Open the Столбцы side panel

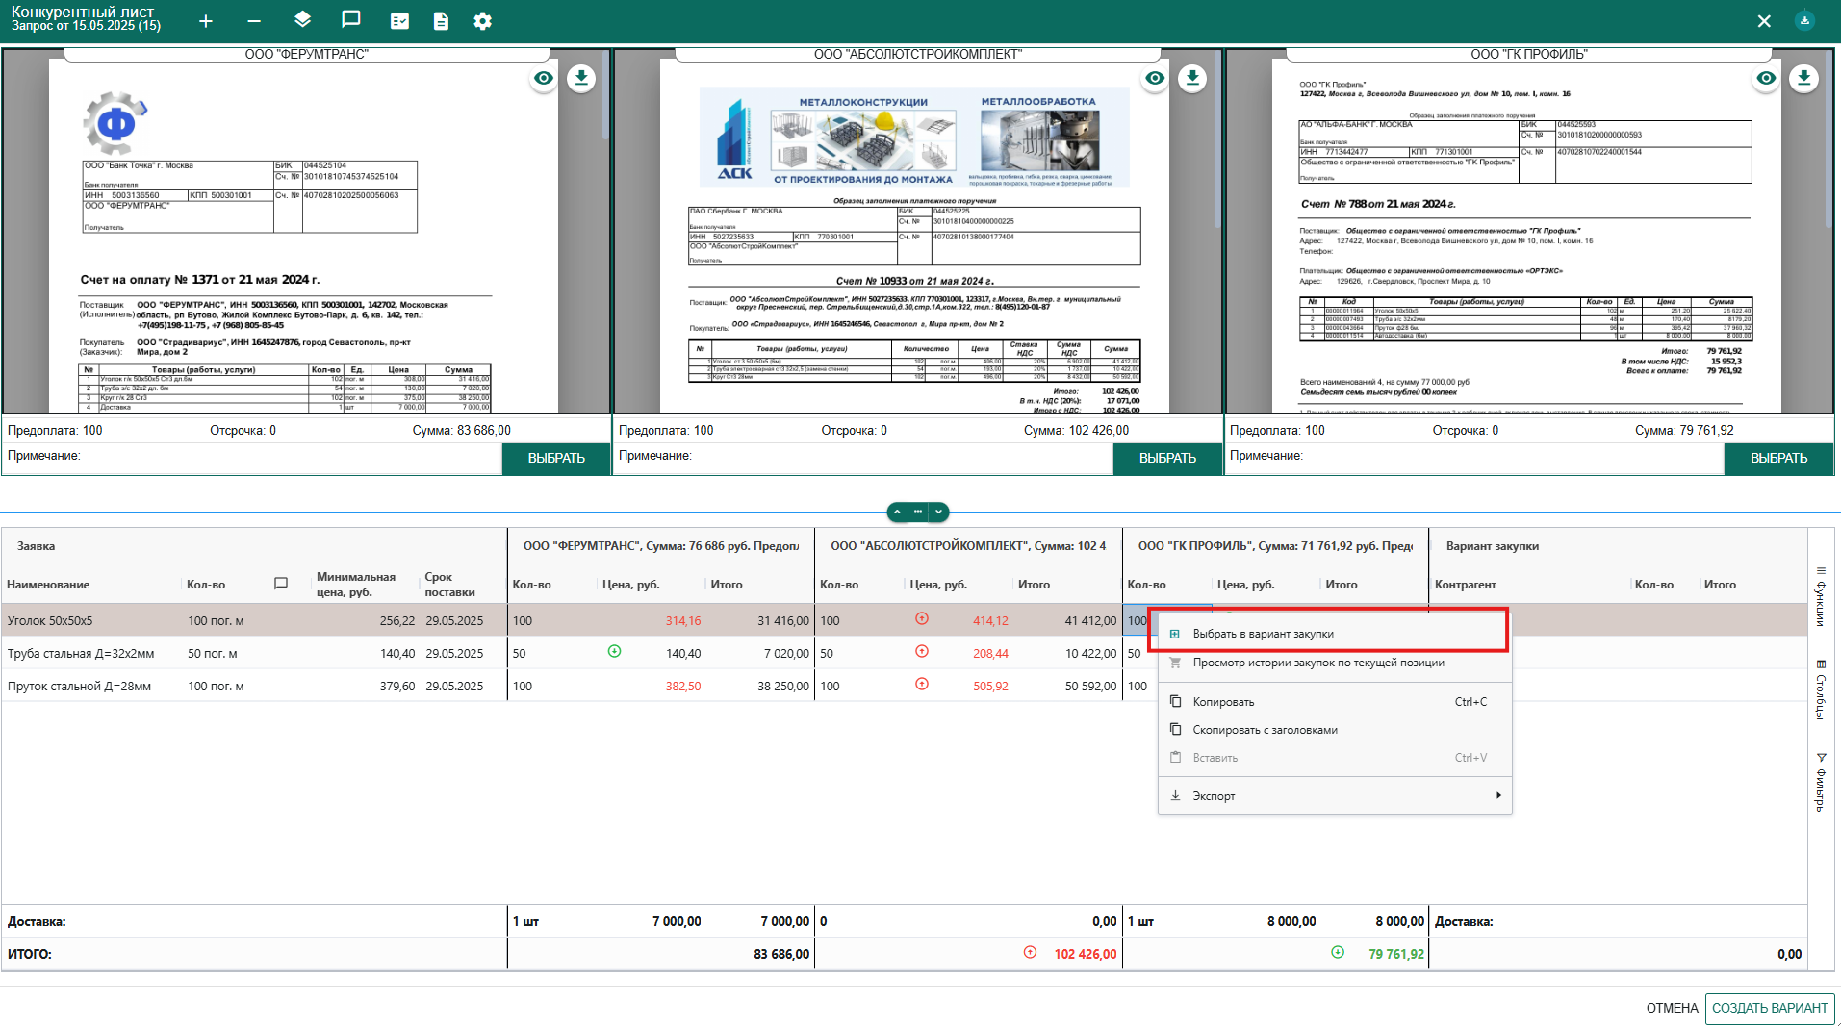(x=1821, y=689)
